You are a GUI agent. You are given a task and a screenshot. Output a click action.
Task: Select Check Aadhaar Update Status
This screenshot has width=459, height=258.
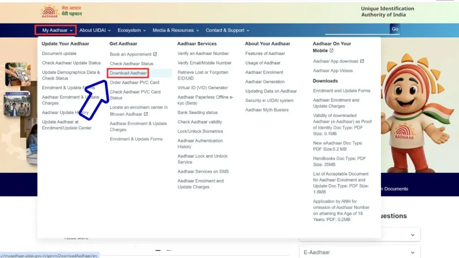pyautogui.click(x=71, y=63)
